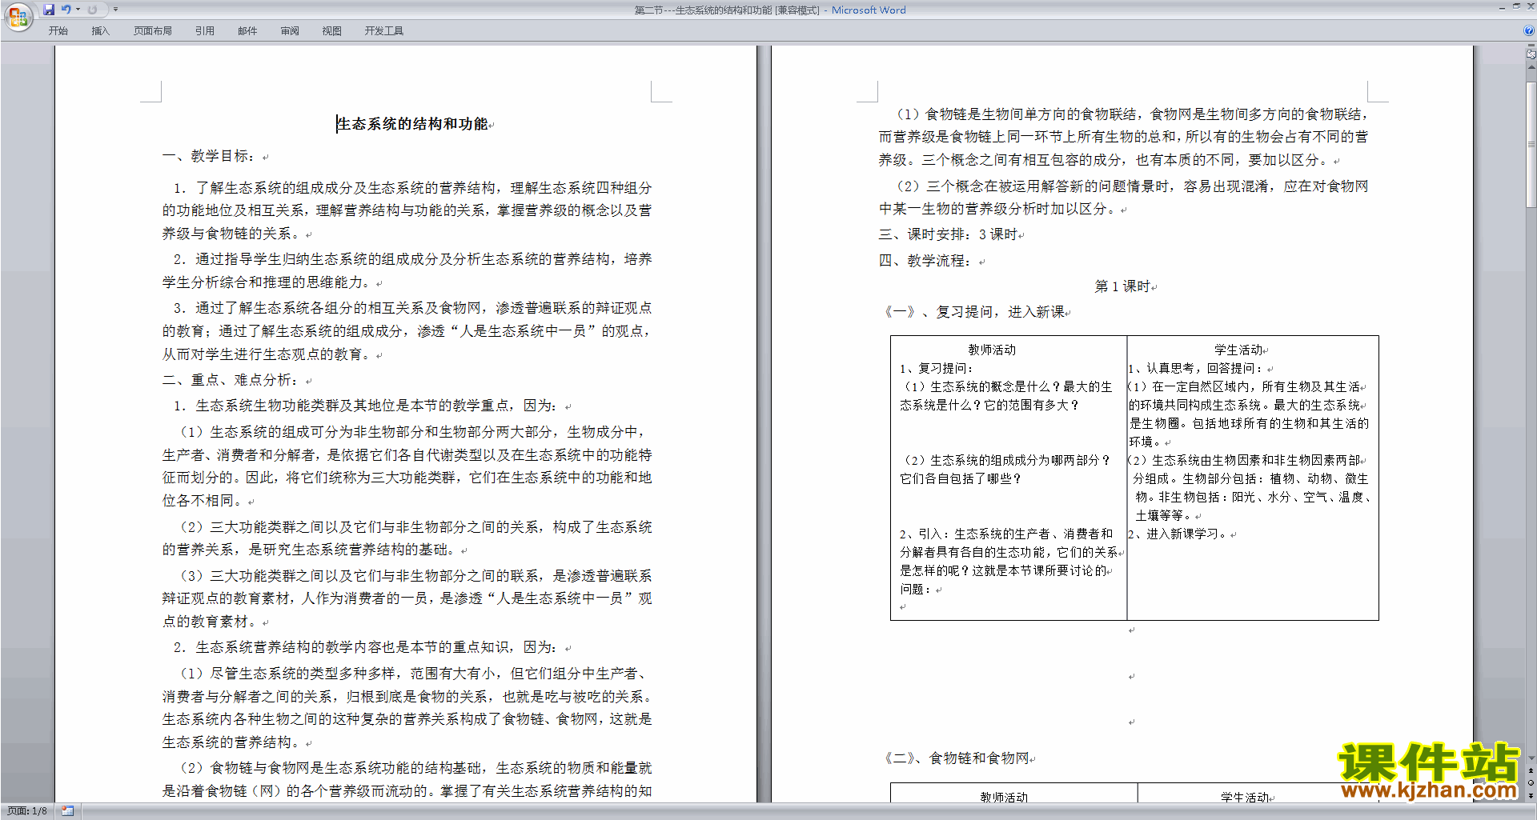Image resolution: width=1537 pixels, height=820 pixels.
Task: Restore down the Word window
Action: coord(1516,6)
